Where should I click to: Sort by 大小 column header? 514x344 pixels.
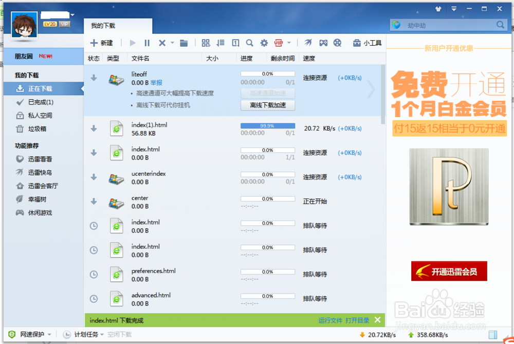pyautogui.click(x=219, y=59)
